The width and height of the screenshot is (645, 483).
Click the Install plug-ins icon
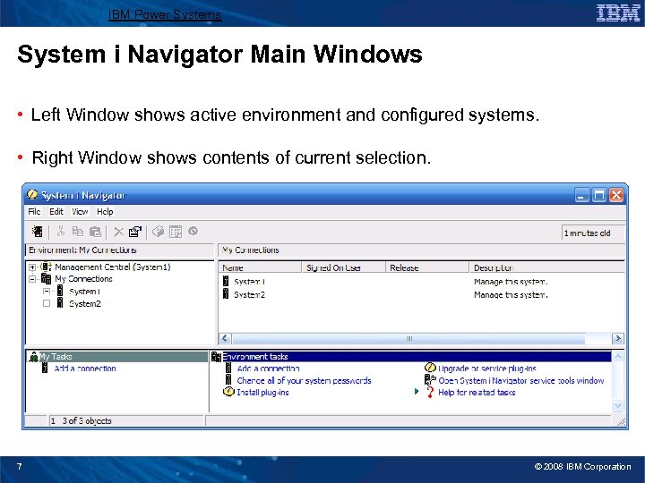point(228,392)
